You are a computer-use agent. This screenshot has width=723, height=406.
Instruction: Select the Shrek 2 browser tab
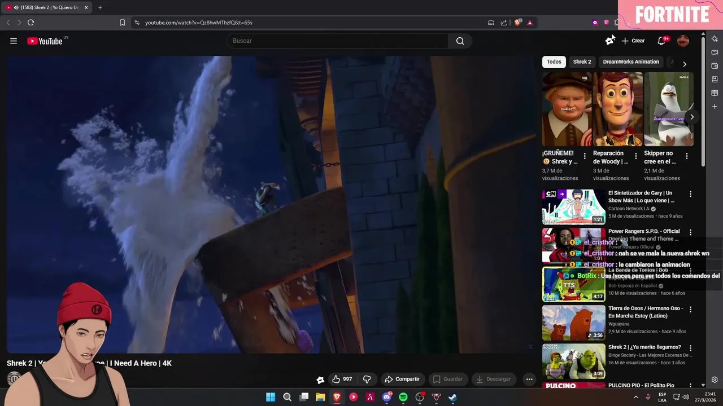[x=47, y=7]
